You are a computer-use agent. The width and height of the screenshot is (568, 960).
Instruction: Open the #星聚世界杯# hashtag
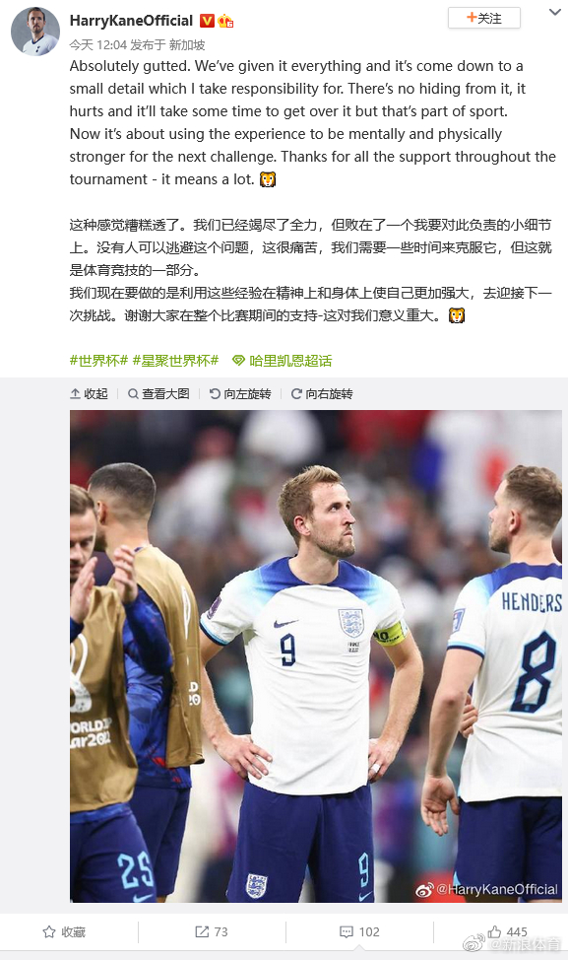tap(175, 361)
